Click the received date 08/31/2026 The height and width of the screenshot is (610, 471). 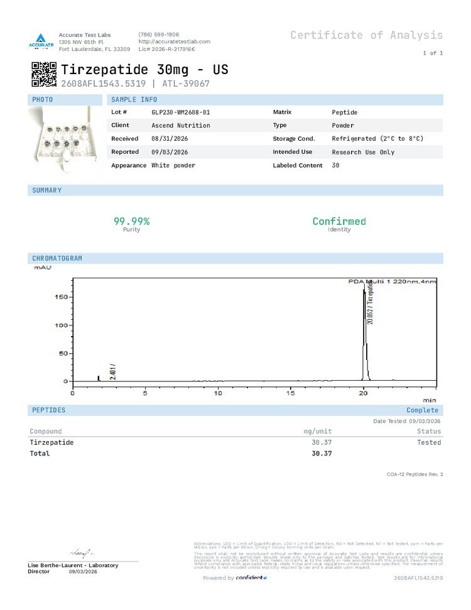point(170,138)
